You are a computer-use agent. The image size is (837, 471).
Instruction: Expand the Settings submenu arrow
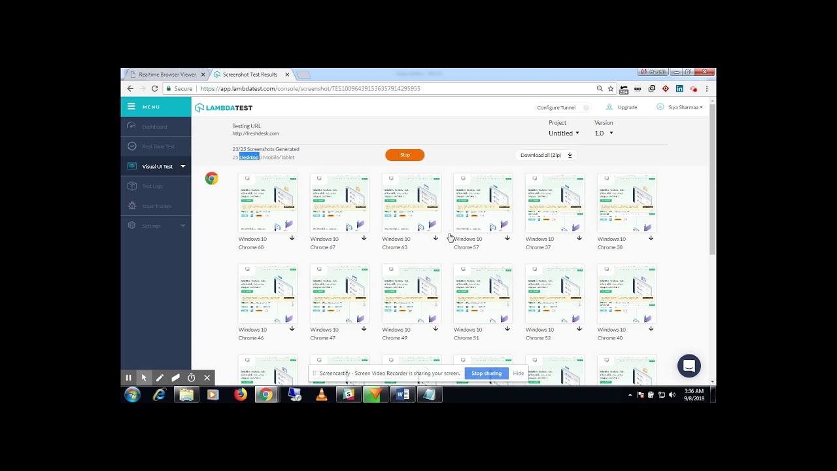pyautogui.click(x=183, y=226)
